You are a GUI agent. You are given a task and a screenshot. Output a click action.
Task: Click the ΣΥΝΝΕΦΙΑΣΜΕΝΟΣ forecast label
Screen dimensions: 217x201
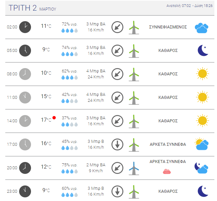[168, 27]
